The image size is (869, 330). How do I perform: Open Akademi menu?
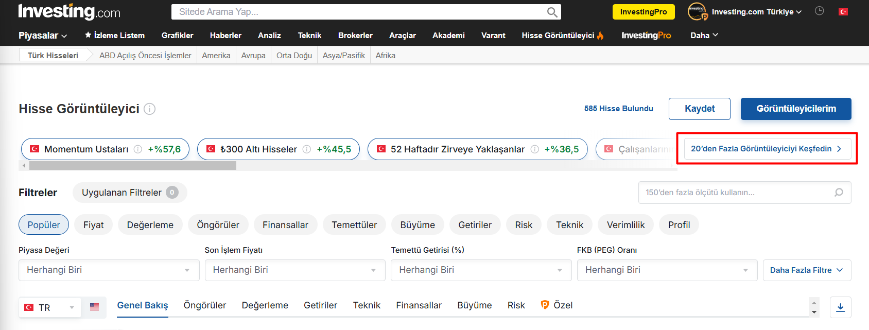[448, 35]
